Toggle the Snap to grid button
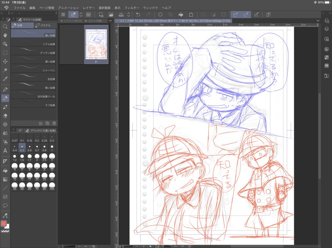The width and height of the screenshot is (332, 248). pos(256,14)
